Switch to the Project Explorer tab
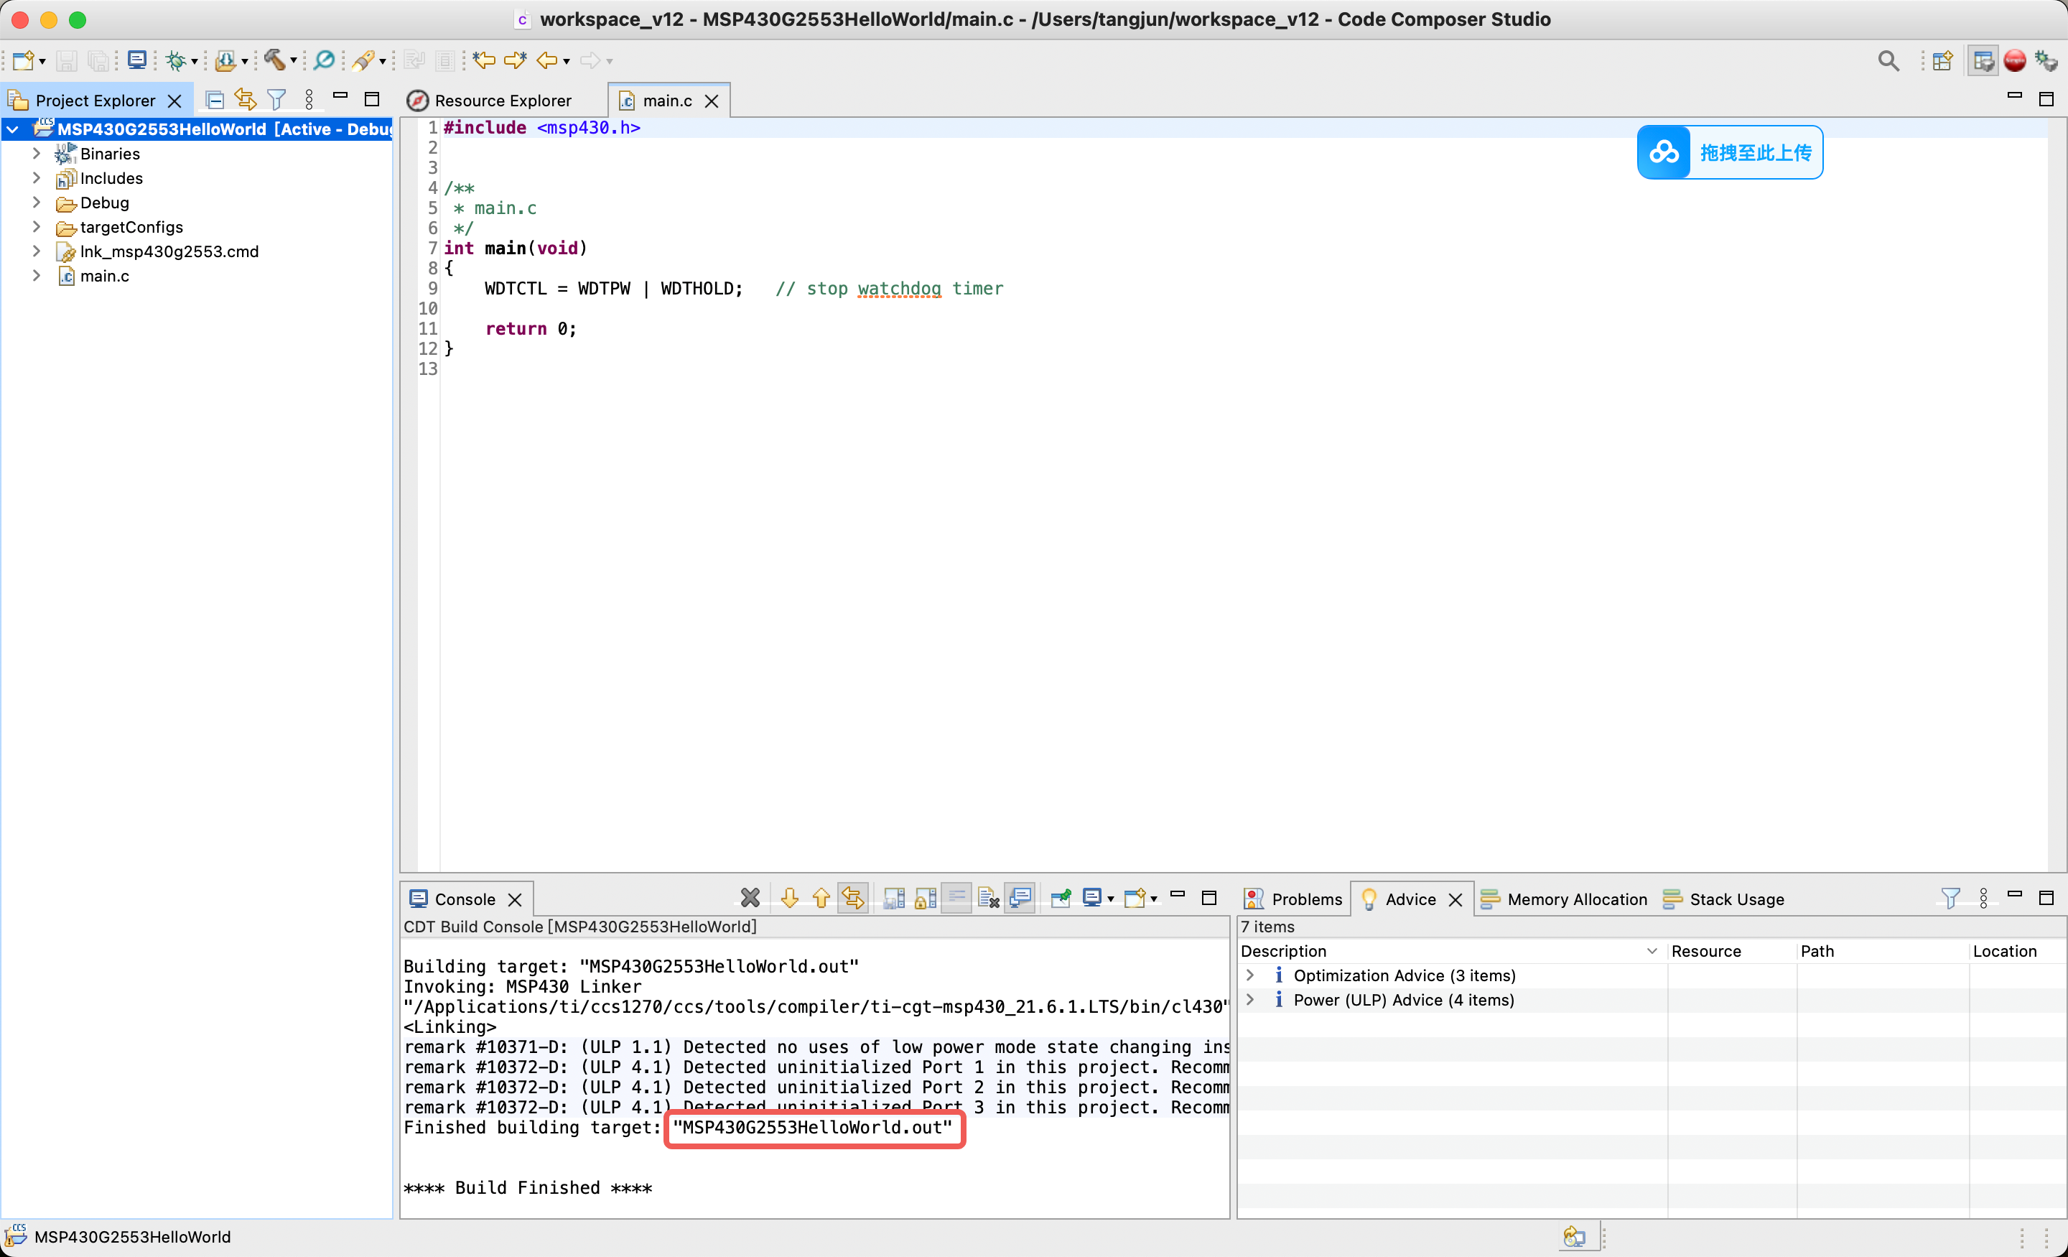The width and height of the screenshot is (2068, 1257). click(95, 101)
